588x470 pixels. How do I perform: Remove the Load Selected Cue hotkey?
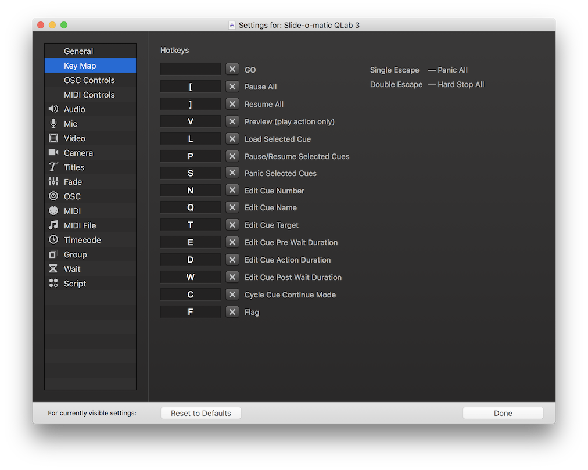tap(232, 139)
